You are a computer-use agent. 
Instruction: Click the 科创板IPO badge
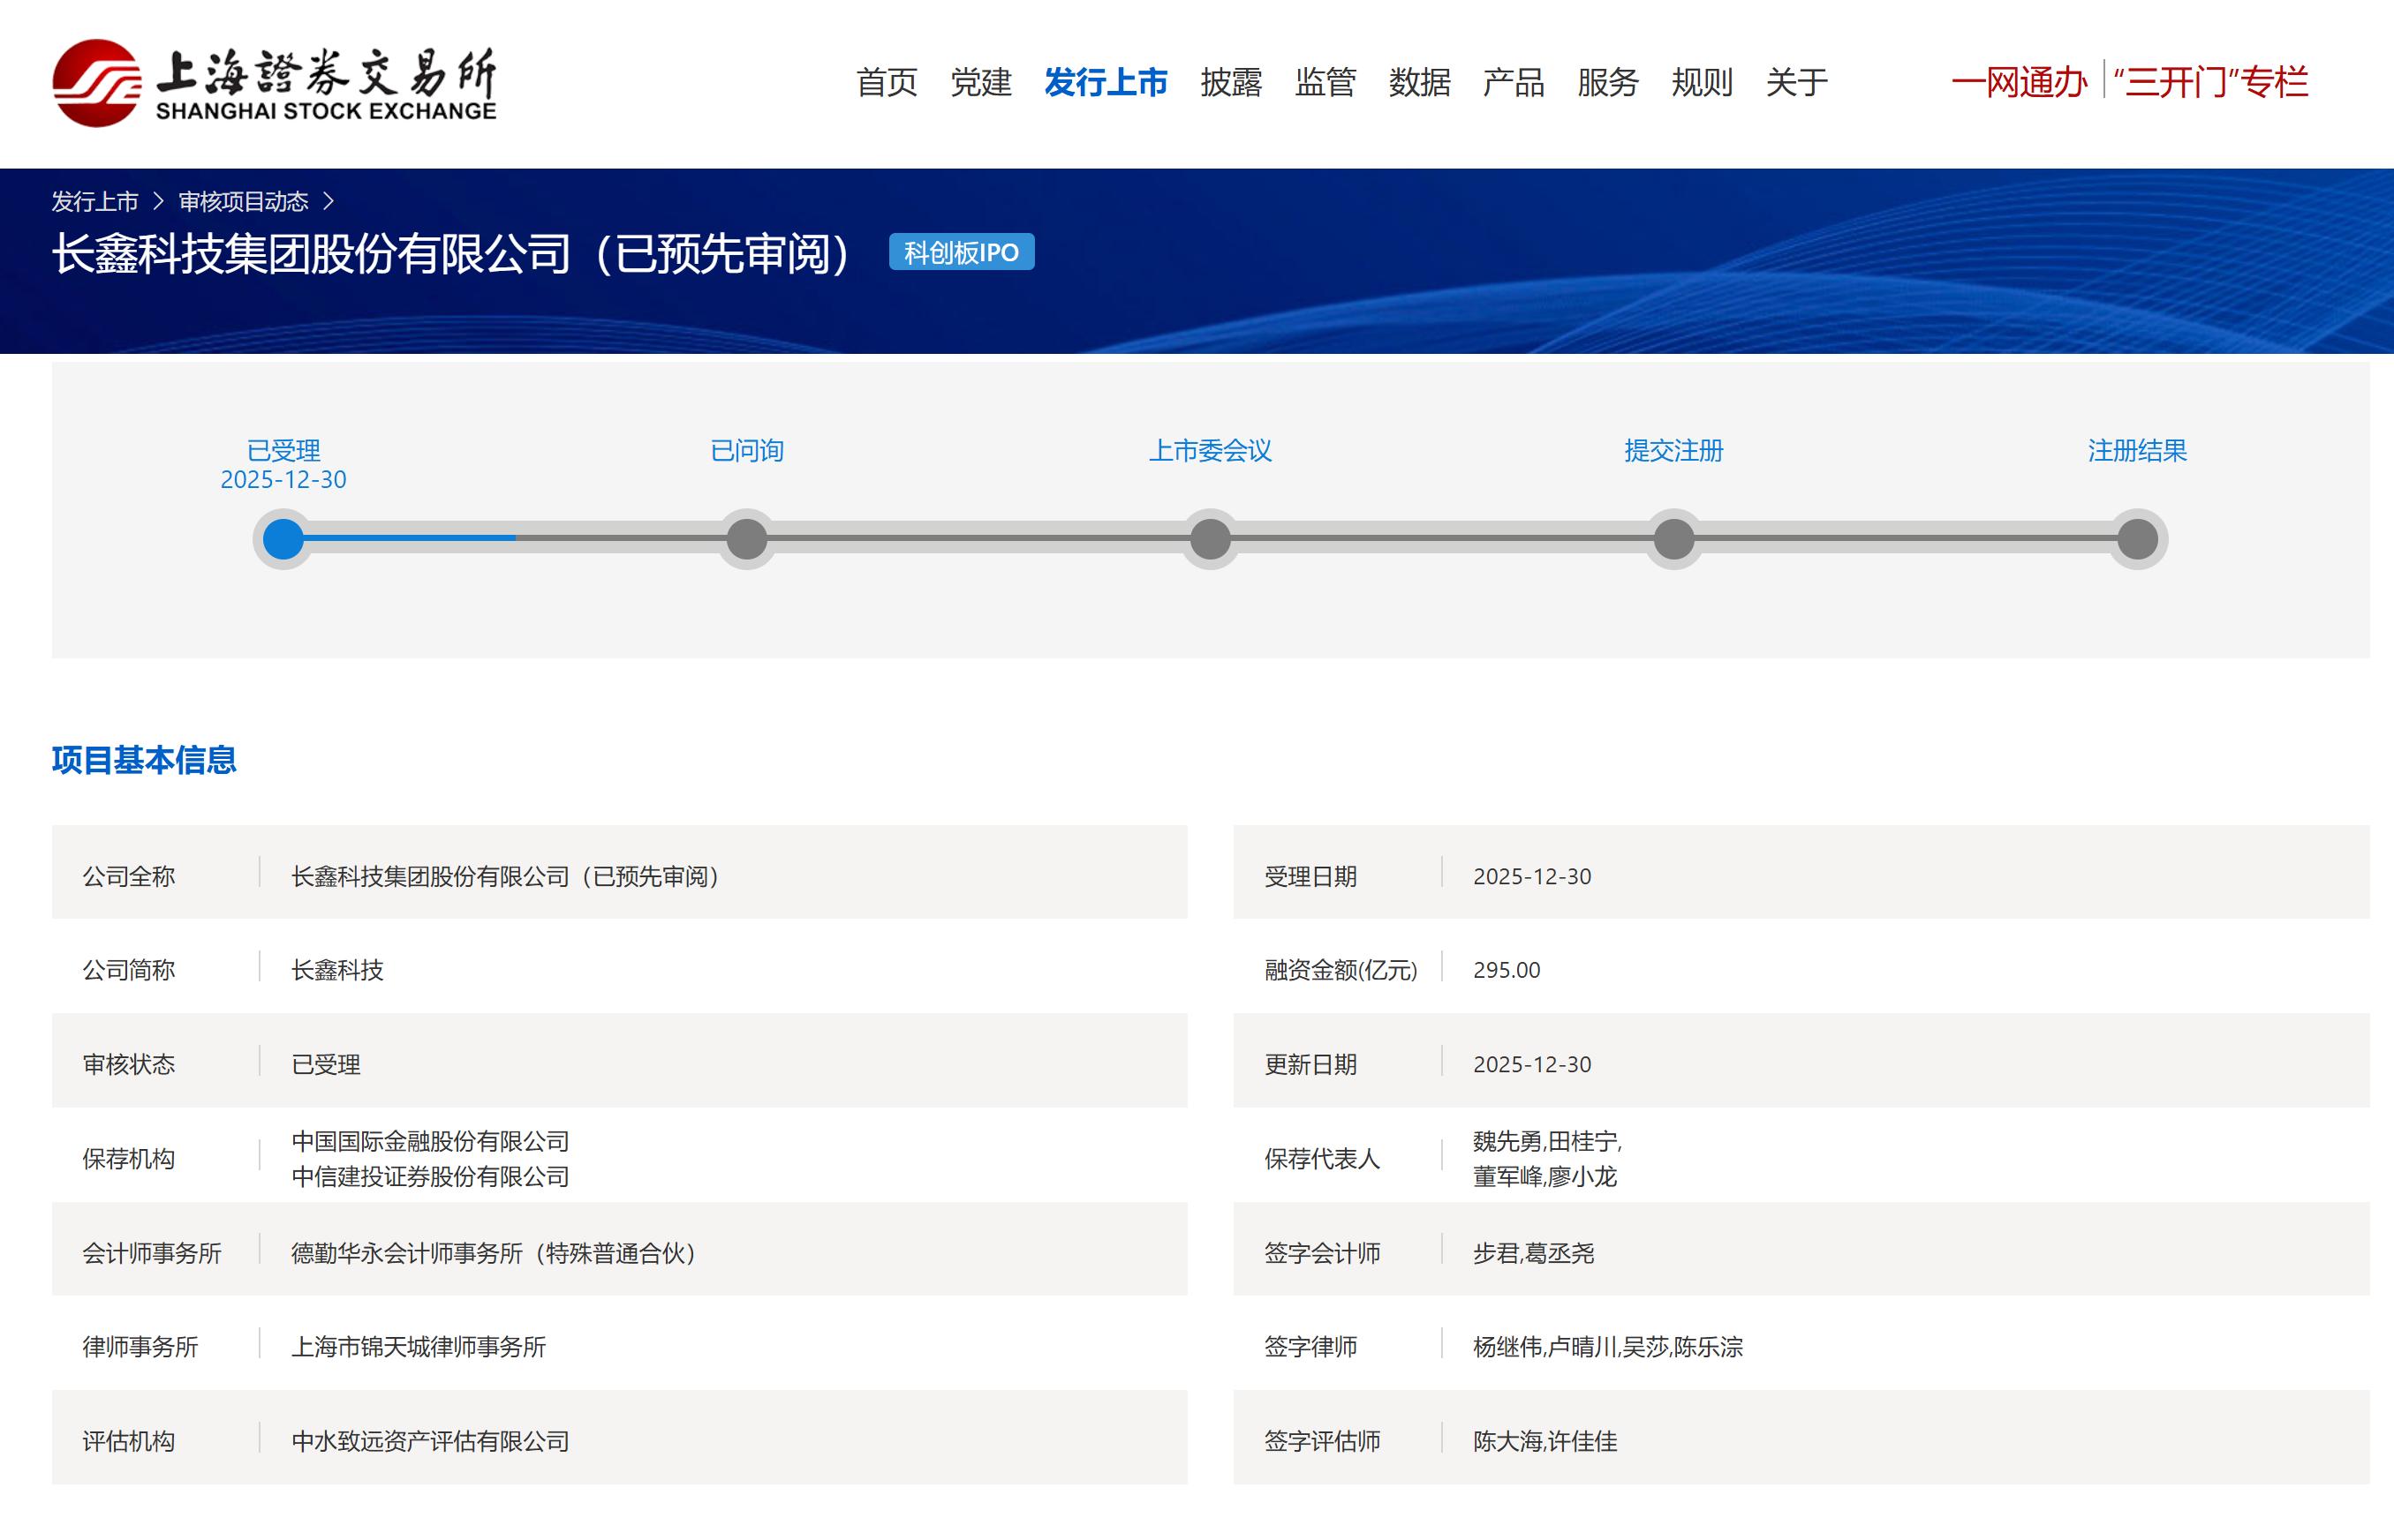[961, 252]
